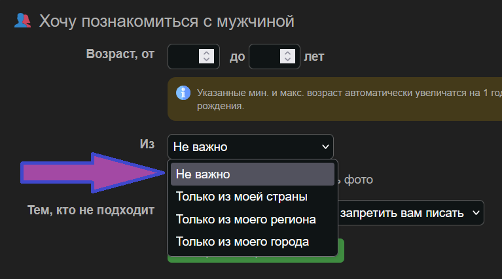
Task: Select the highlighted "Не важно" option
Action: click(252, 174)
